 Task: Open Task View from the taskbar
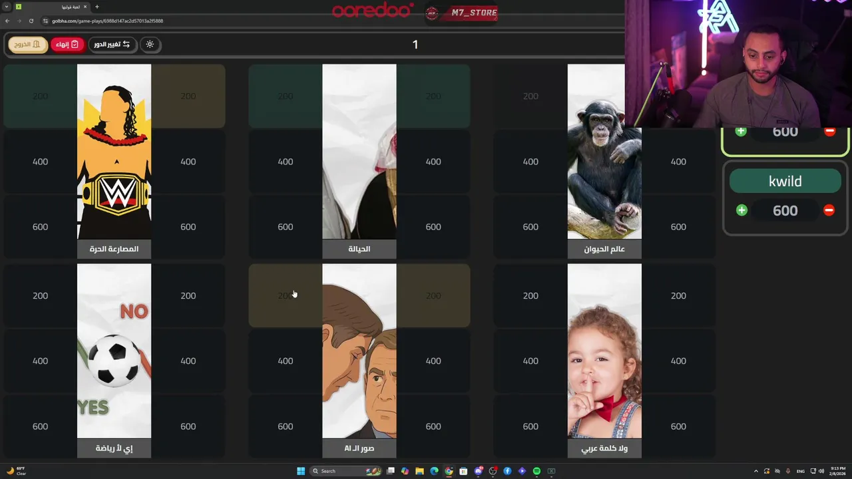[391, 471]
